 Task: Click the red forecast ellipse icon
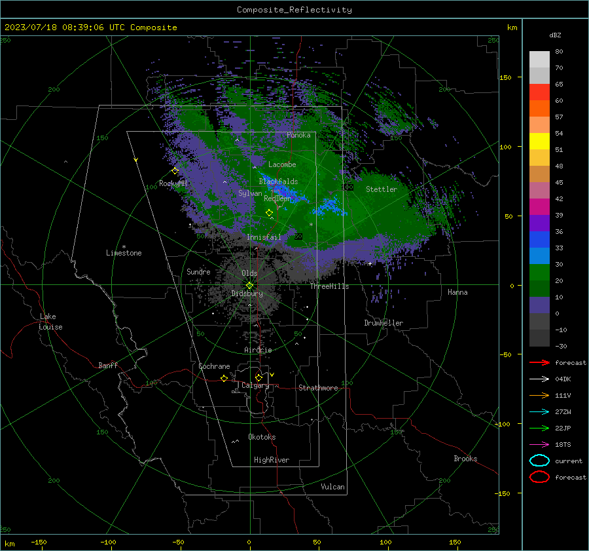pos(539,477)
